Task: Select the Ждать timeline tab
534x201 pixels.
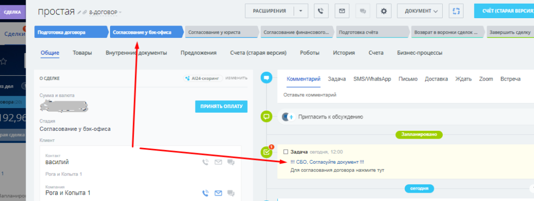Action: tap(464, 79)
